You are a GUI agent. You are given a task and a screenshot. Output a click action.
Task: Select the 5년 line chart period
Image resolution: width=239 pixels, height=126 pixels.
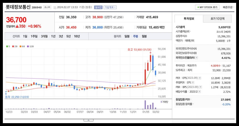click(x=68, y=36)
